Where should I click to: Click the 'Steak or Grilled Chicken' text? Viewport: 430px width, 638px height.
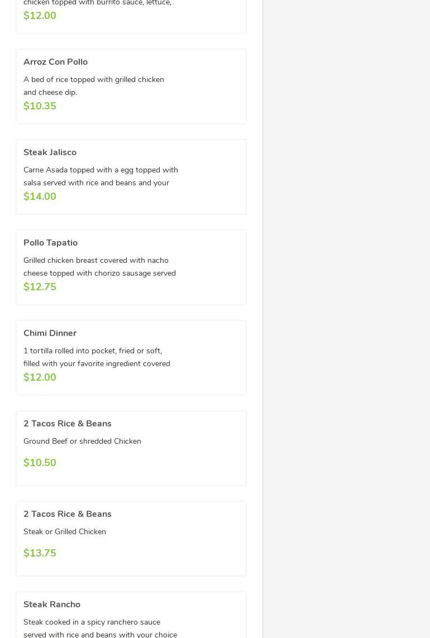(65, 532)
